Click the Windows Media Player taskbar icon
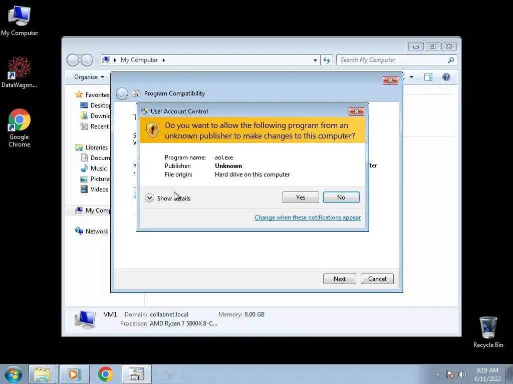The width and height of the screenshot is (513, 384). (74, 374)
